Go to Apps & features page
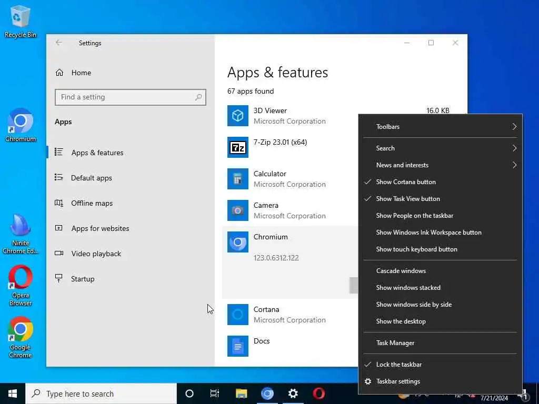Screen dimensions: 539x404 coord(131,153)
